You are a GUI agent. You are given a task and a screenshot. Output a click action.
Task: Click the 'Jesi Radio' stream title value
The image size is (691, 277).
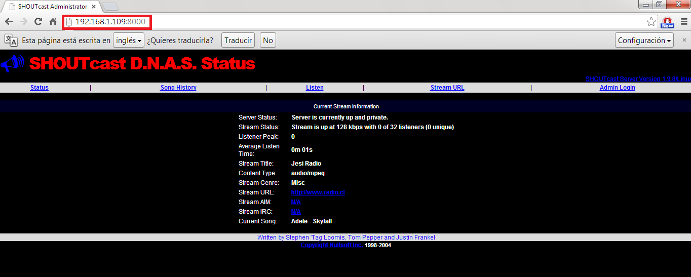point(306,164)
